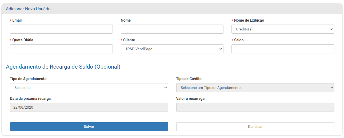Click the Email input field
This screenshot has height=138, width=344.
tap(61, 29)
